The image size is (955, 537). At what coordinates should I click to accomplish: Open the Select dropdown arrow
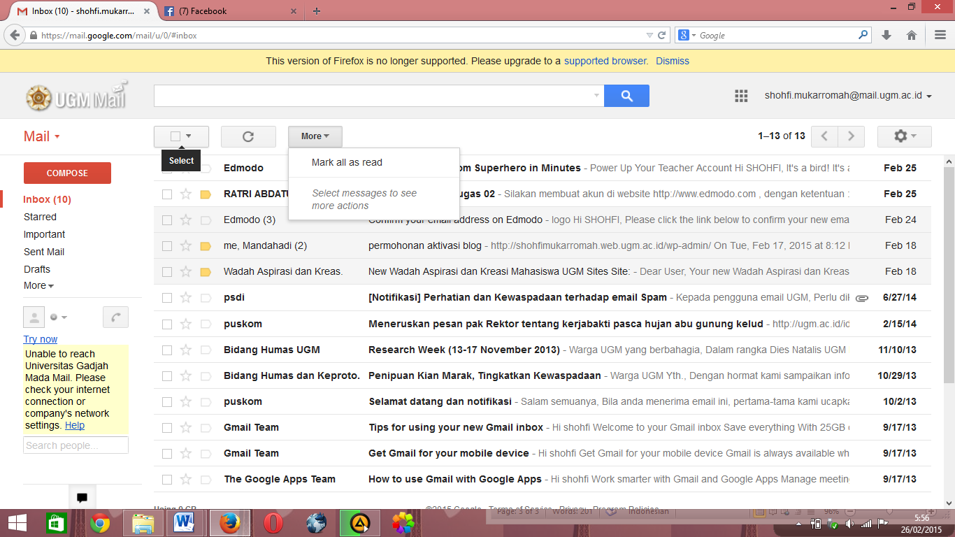[x=188, y=136]
